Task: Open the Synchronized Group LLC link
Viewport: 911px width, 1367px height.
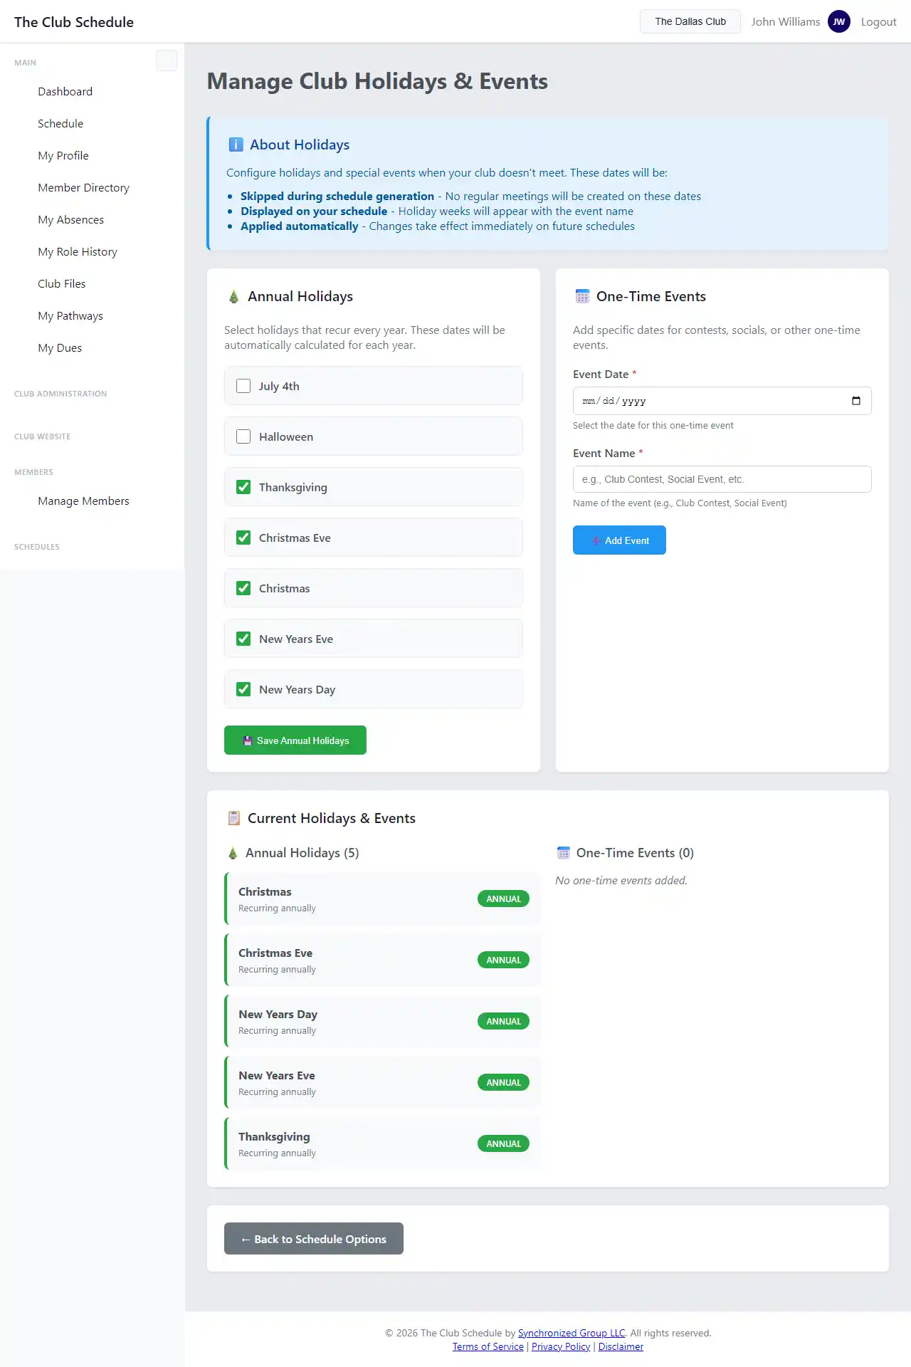Action: tap(572, 1333)
